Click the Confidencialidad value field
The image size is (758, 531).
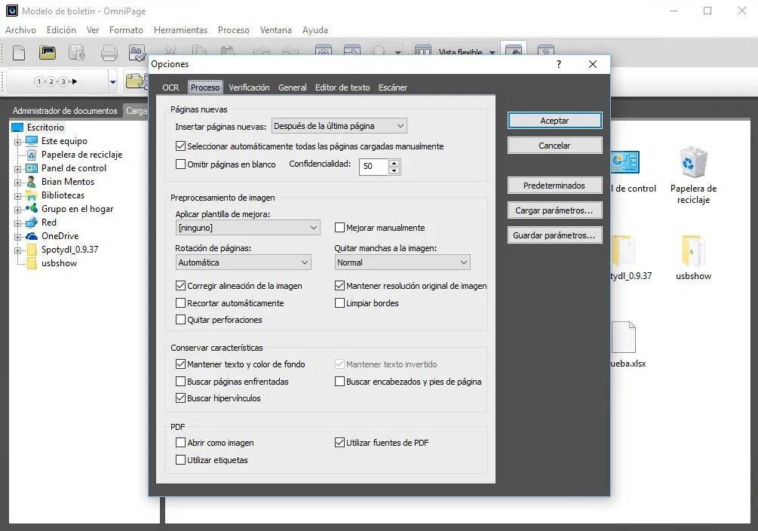click(373, 167)
